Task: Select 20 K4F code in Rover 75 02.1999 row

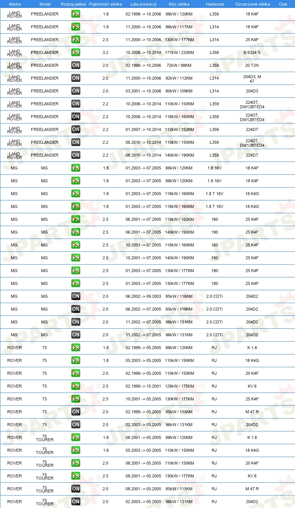Action: click(x=252, y=373)
